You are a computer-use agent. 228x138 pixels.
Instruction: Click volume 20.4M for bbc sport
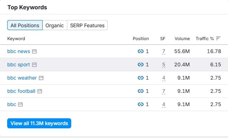182,65
